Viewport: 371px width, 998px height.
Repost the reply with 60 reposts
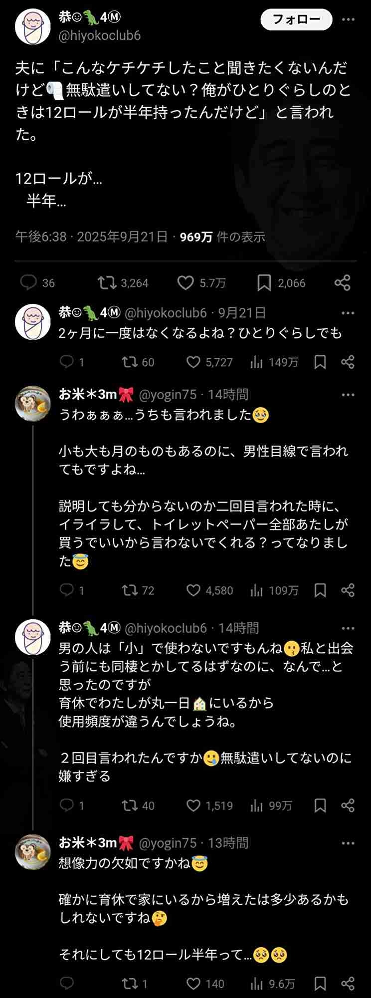(130, 362)
